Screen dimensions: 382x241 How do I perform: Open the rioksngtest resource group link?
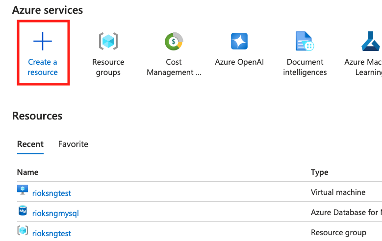(x=51, y=233)
